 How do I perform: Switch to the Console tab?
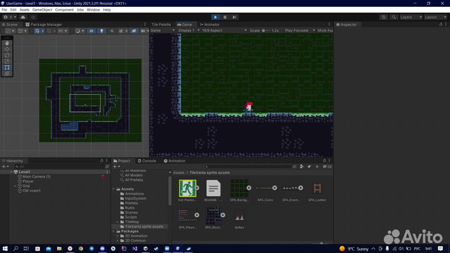(x=147, y=161)
